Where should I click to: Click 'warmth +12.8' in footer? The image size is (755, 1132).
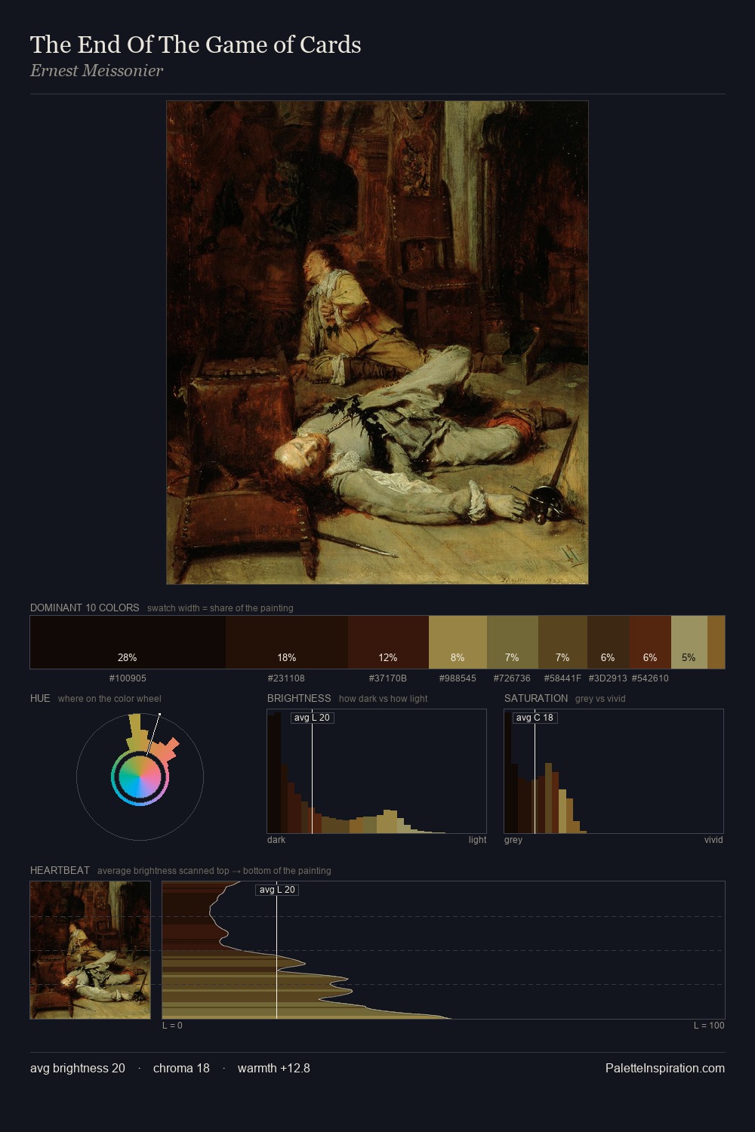coord(274,1068)
